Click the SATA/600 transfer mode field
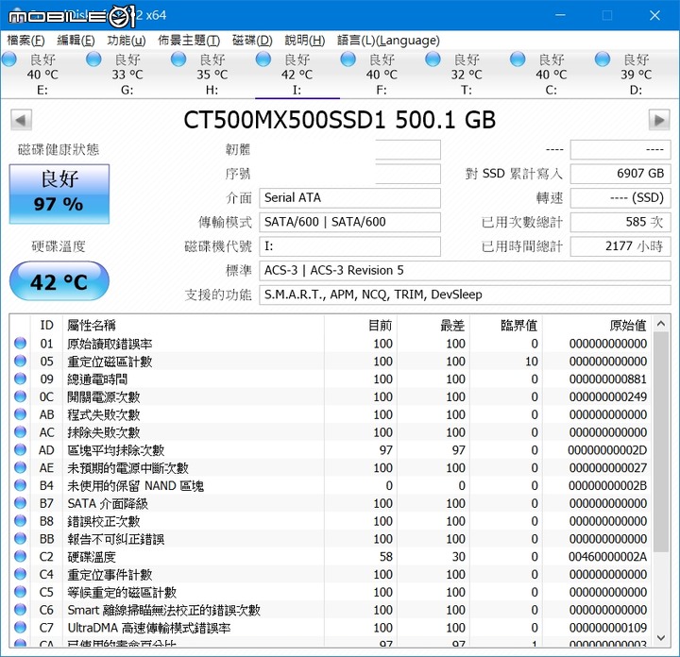Screen dimensions: 680x657 350,223
